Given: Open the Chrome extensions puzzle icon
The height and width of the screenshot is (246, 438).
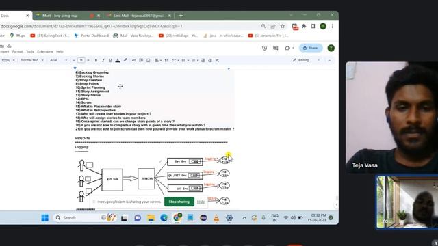Looking at the screenshot, I should point(304,26).
